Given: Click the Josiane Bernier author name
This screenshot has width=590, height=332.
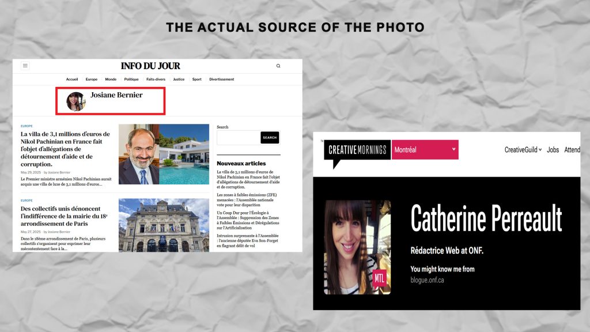Looking at the screenshot, I should click(116, 95).
